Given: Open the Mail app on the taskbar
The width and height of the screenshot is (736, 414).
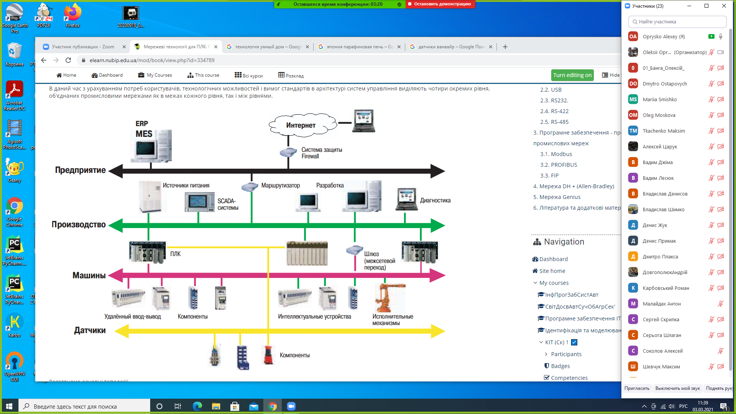Looking at the screenshot, I should pos(253,406).
